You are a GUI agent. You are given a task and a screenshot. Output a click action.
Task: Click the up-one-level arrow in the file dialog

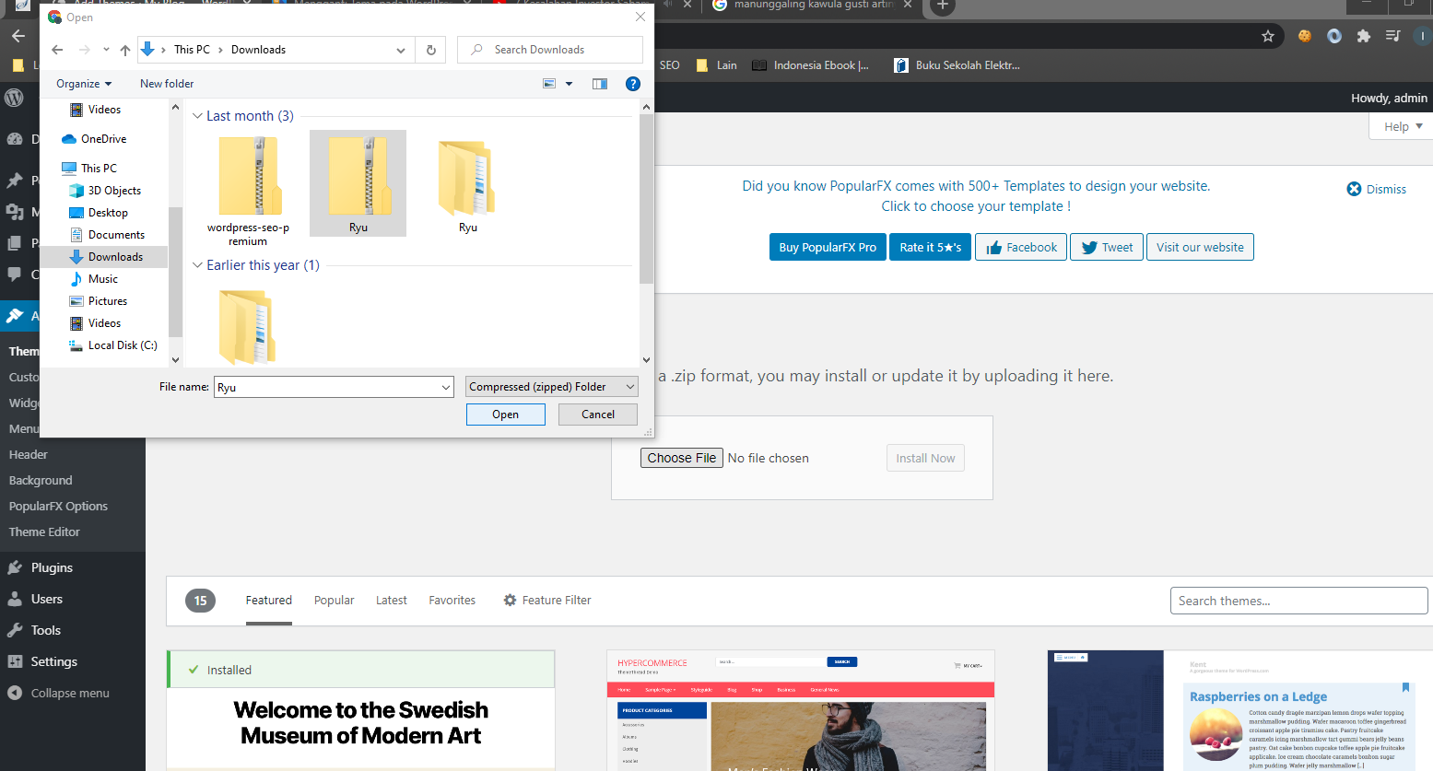pos(125,50)
